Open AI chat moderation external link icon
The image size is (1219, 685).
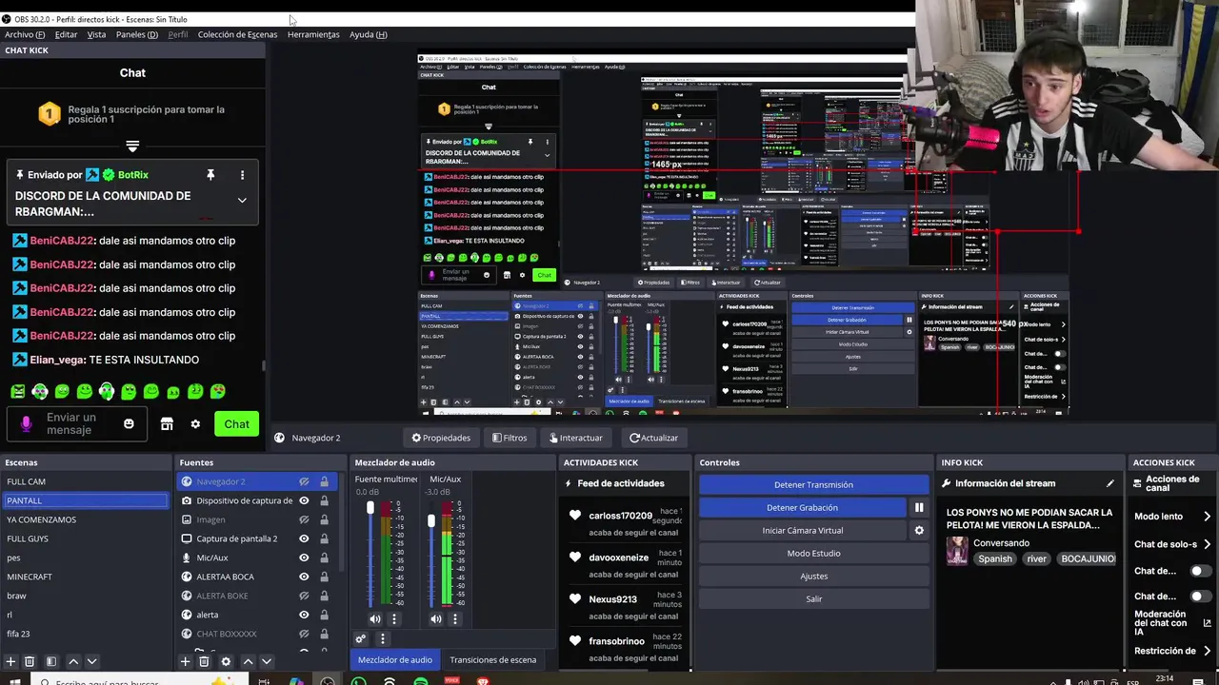pos(1208,624)
